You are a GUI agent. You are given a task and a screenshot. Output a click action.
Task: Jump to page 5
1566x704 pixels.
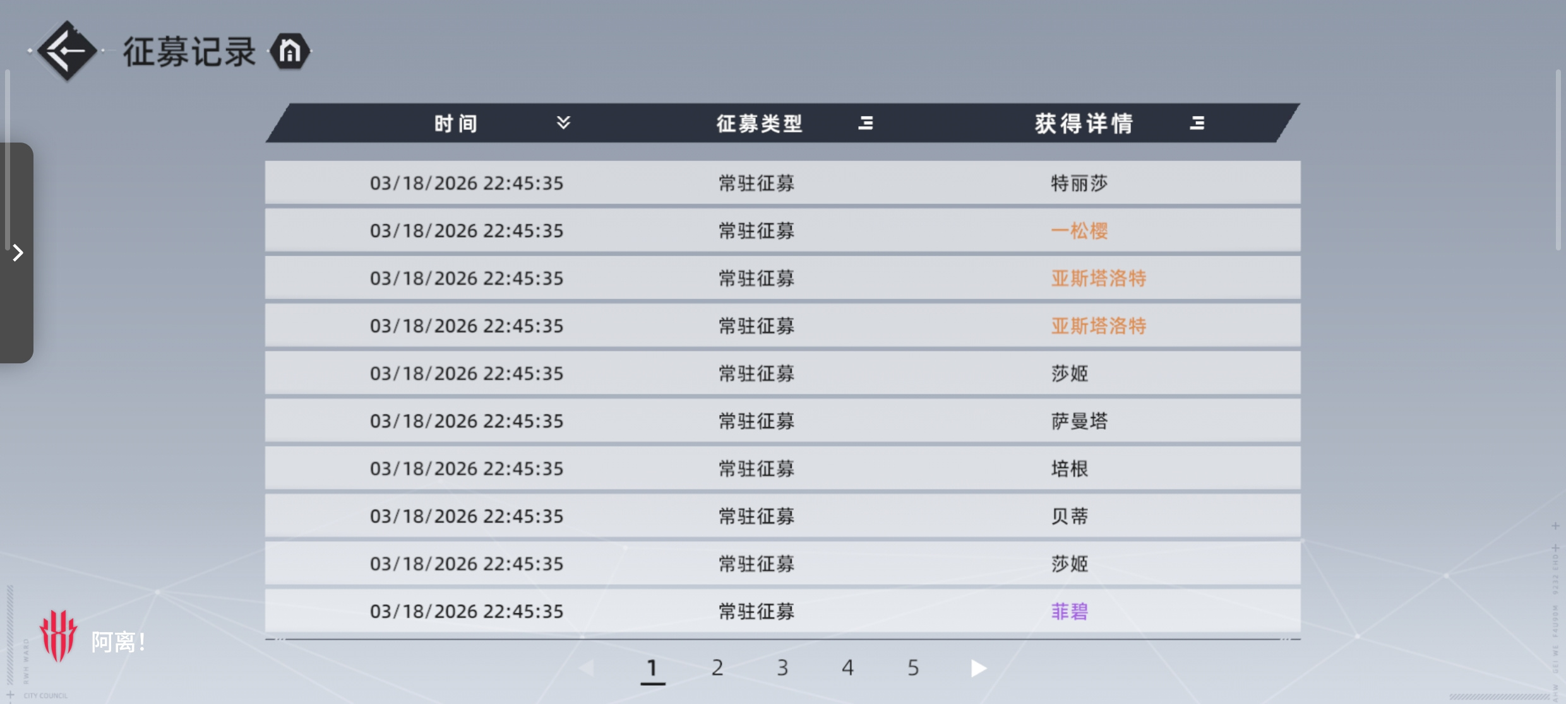[913, 667]
